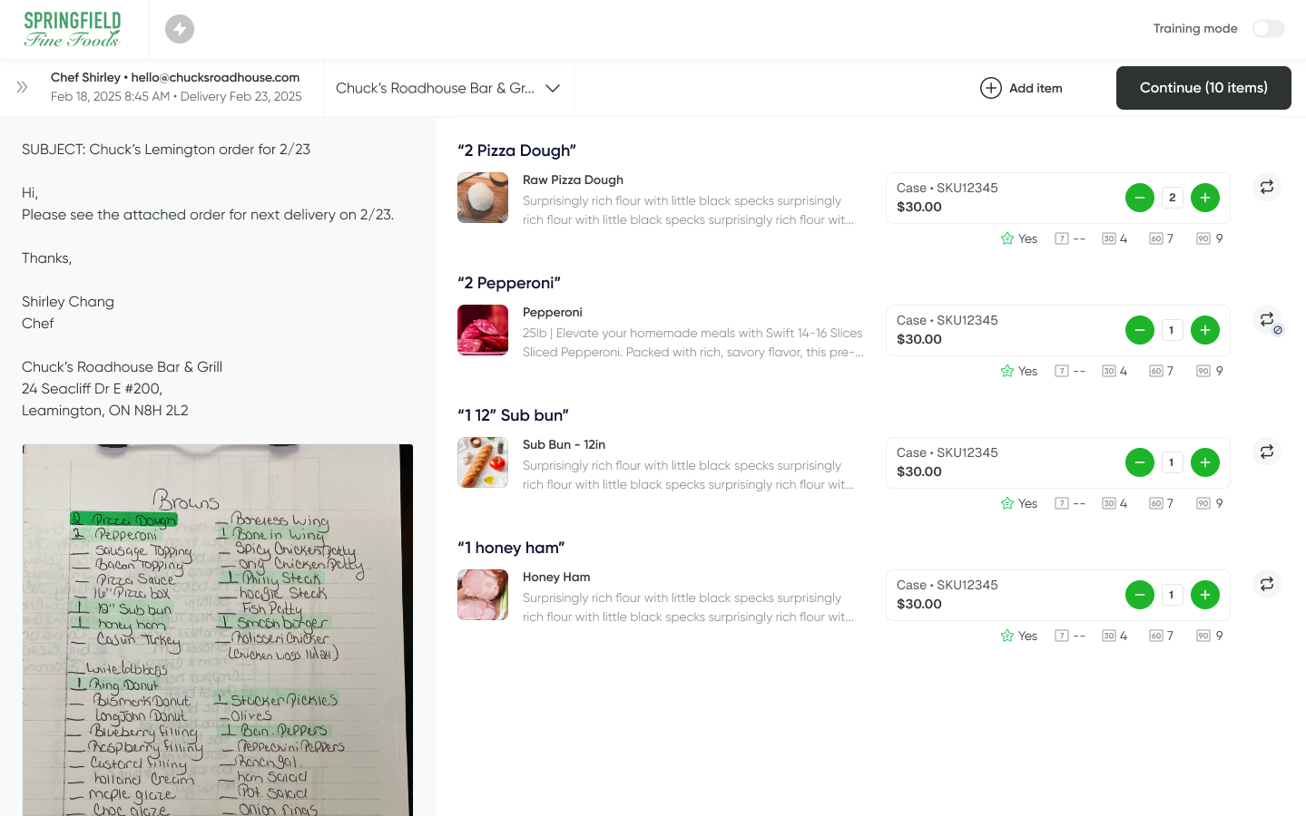Screen dimensions: 1306x816
Task: Expand sidebar with double chevron arrows
Action: (22, 87)
